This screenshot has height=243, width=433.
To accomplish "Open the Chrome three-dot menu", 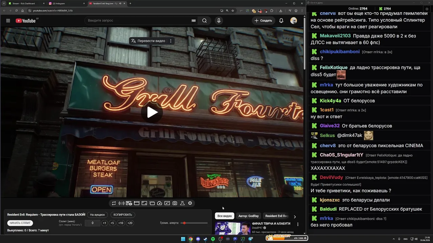I will (302, 10).
